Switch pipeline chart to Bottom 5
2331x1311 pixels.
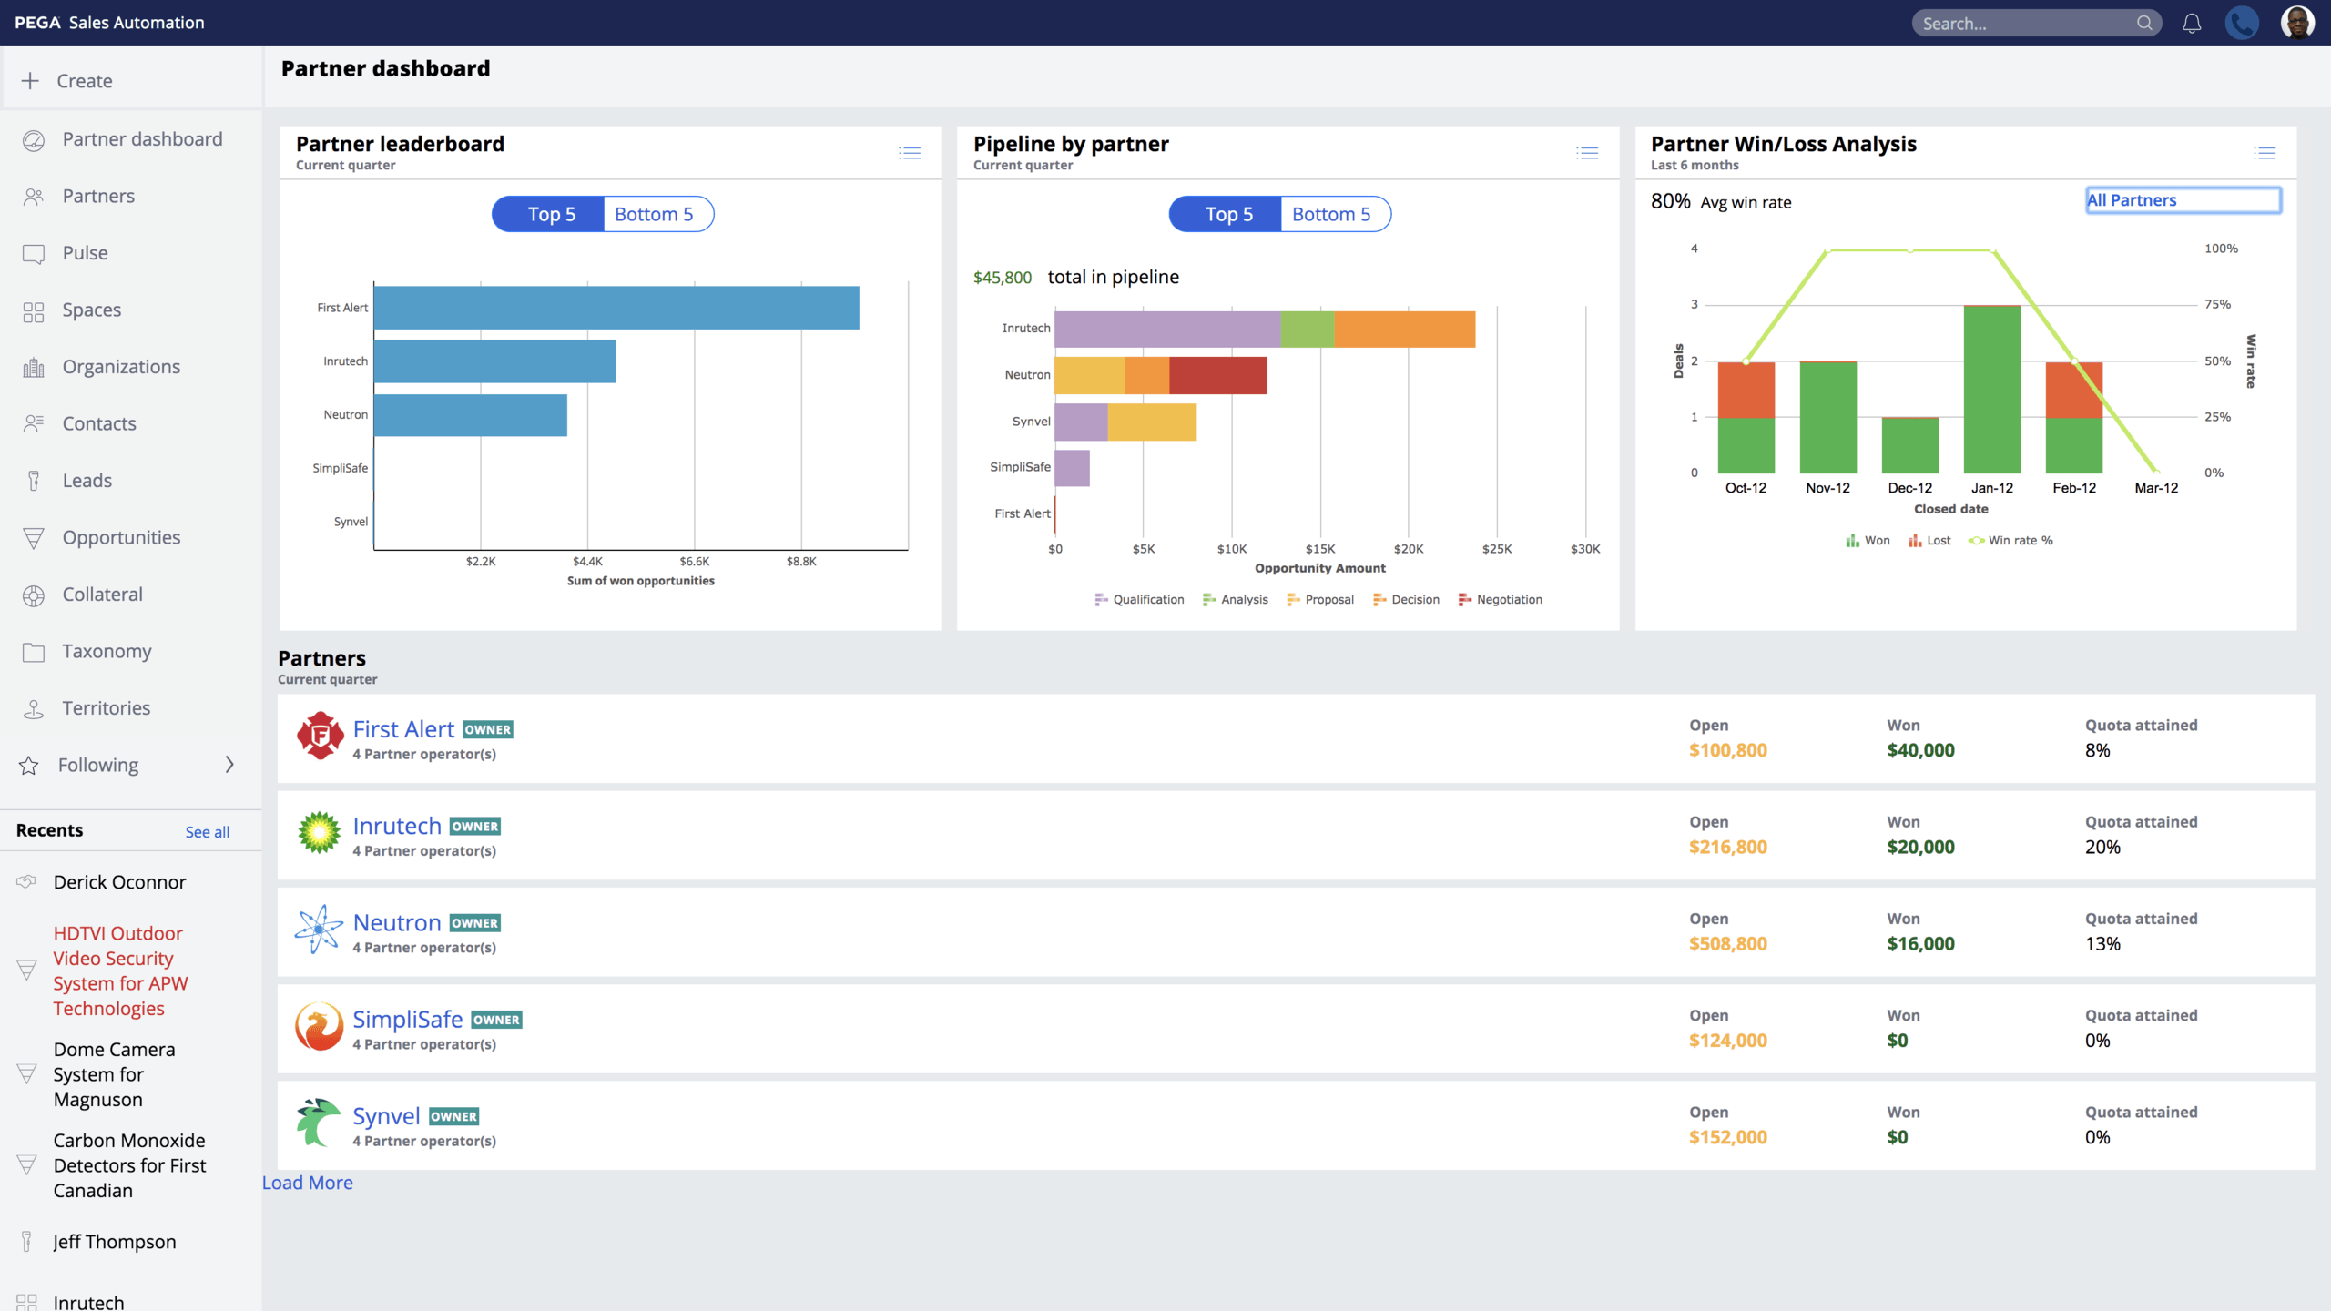point(1331,214)
